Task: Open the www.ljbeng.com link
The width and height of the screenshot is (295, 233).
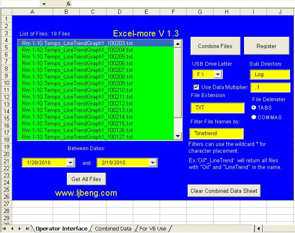Action: pos(86,193)
